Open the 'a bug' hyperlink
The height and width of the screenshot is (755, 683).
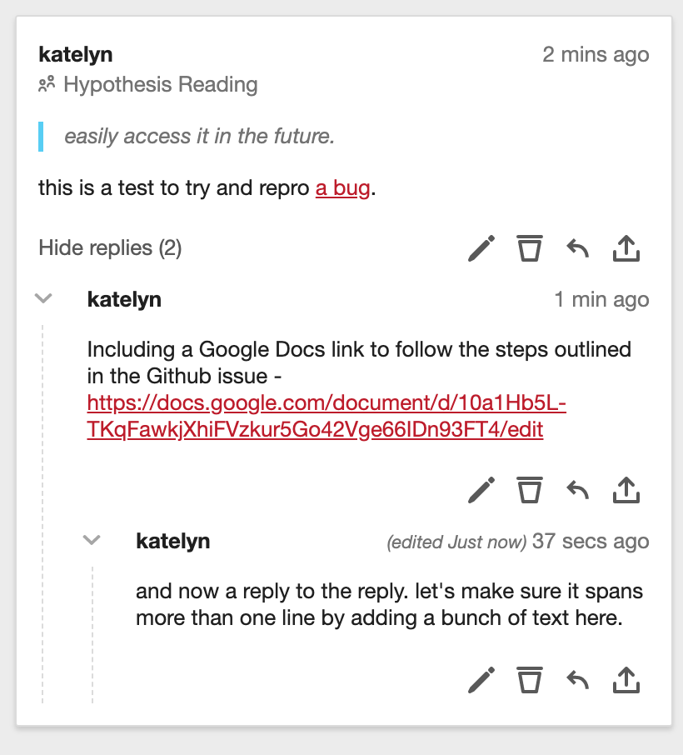coord(341,187)
